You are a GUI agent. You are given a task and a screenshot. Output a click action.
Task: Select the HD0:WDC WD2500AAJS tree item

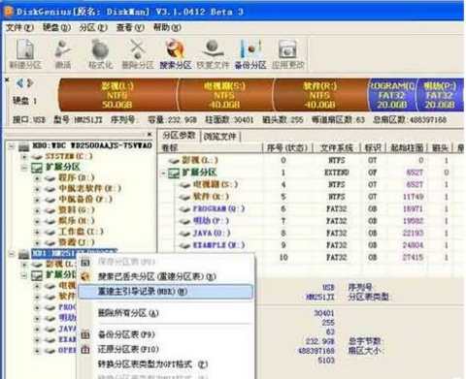coord(91,146)
